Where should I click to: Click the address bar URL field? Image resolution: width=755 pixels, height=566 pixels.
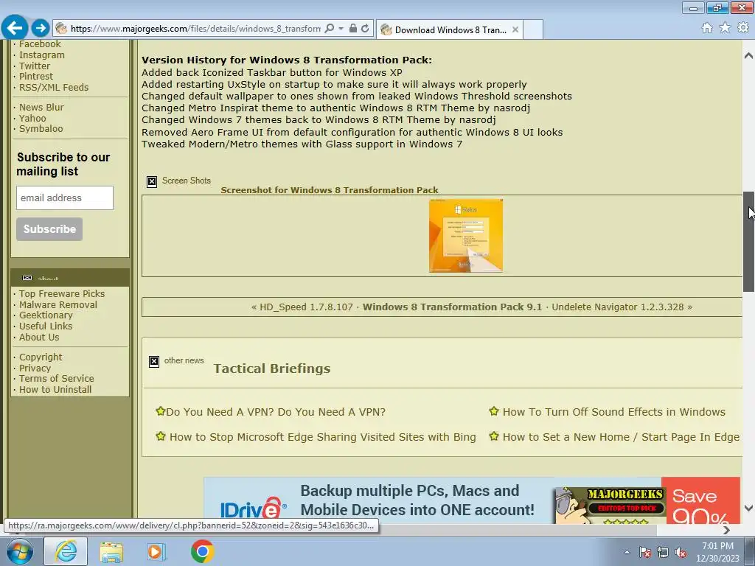[x=195, y=29]
